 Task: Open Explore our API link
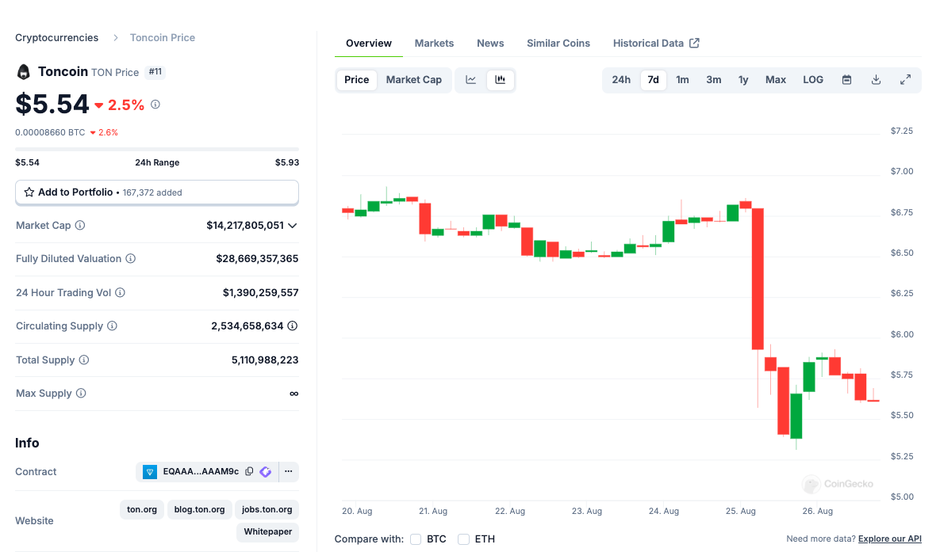tap(890, 539)
